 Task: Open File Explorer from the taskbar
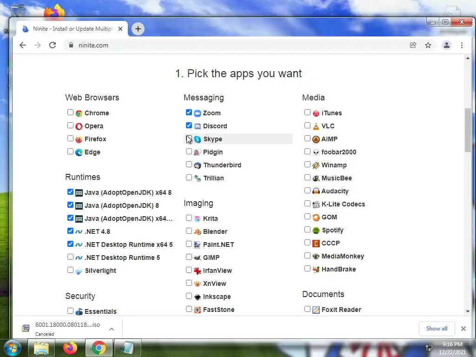41,348
